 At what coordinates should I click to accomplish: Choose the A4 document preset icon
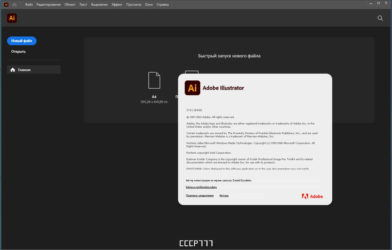[x=154, y=80]
